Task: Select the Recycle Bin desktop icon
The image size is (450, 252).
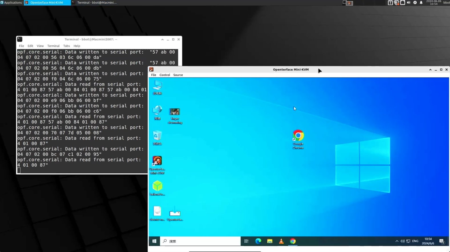Action: point(157,138)
